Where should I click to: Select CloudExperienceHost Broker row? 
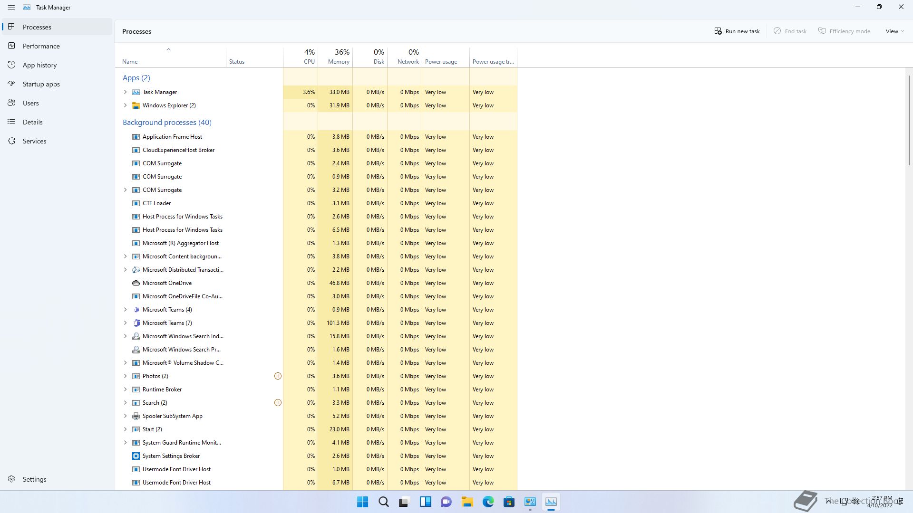(316, 150)
